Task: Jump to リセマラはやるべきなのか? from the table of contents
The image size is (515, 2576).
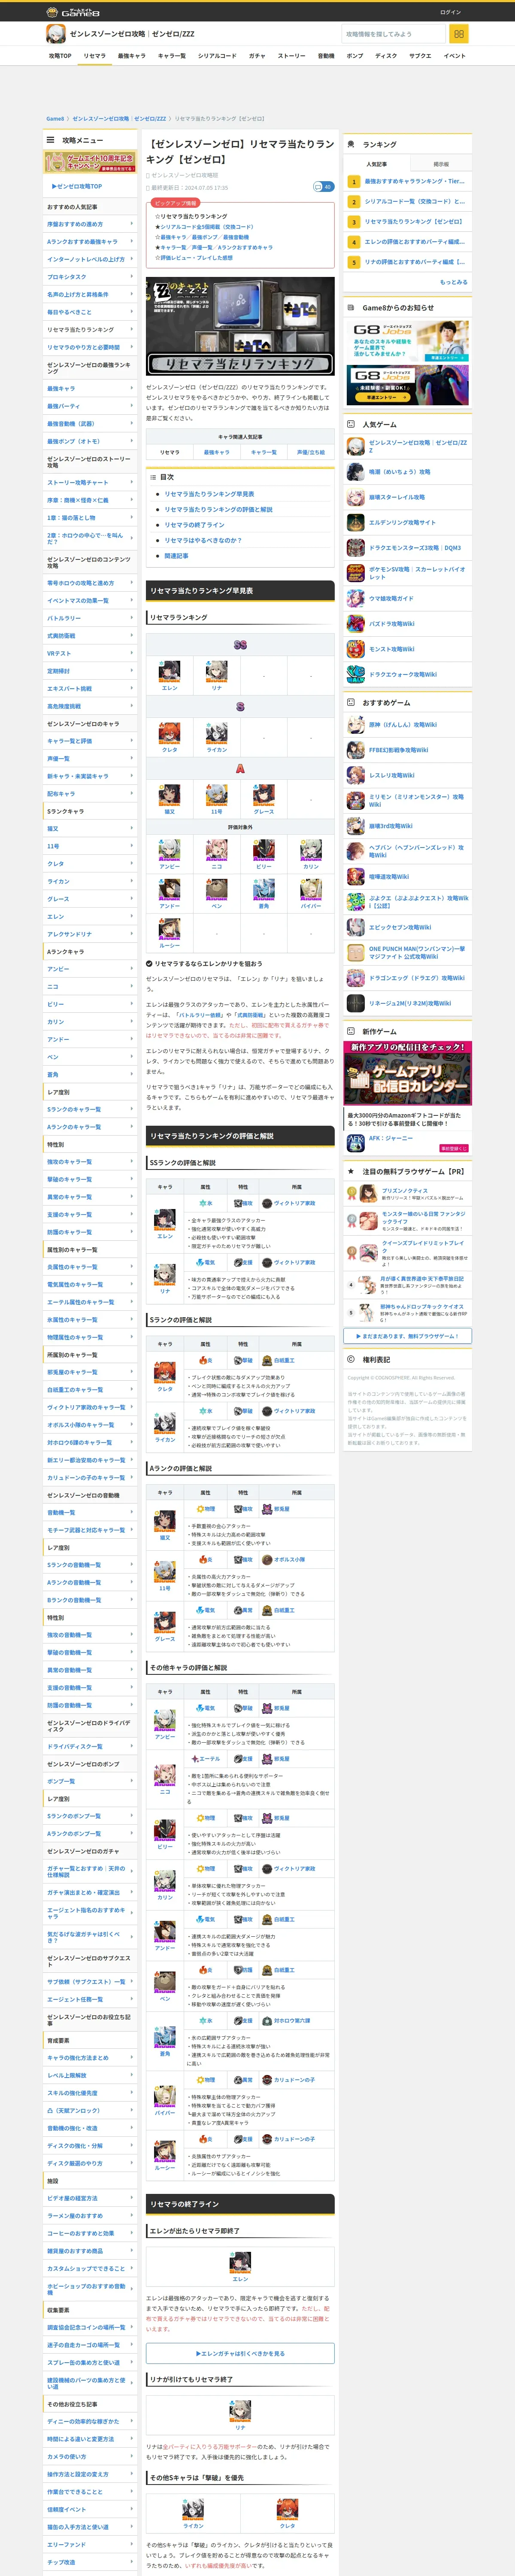Action: (x=203, y=540)
